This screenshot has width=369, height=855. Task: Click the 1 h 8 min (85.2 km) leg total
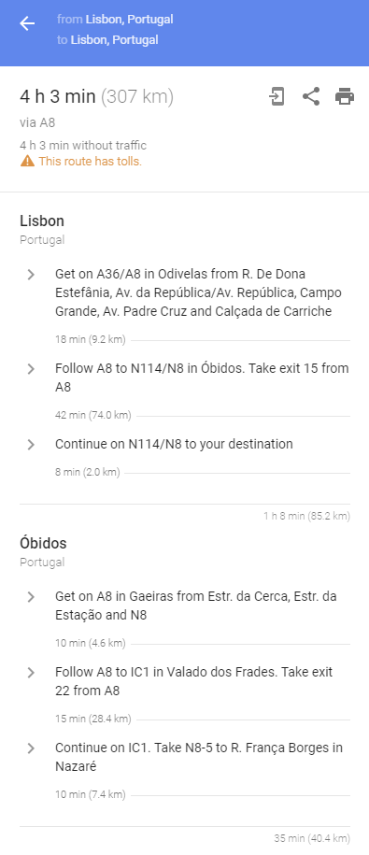[306, 516]
